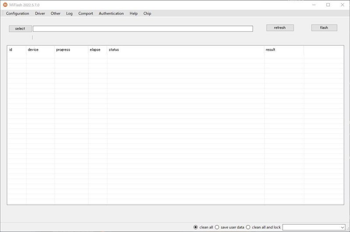Open the Comport menu
350x232 pixels.
[x=85, y=14]
